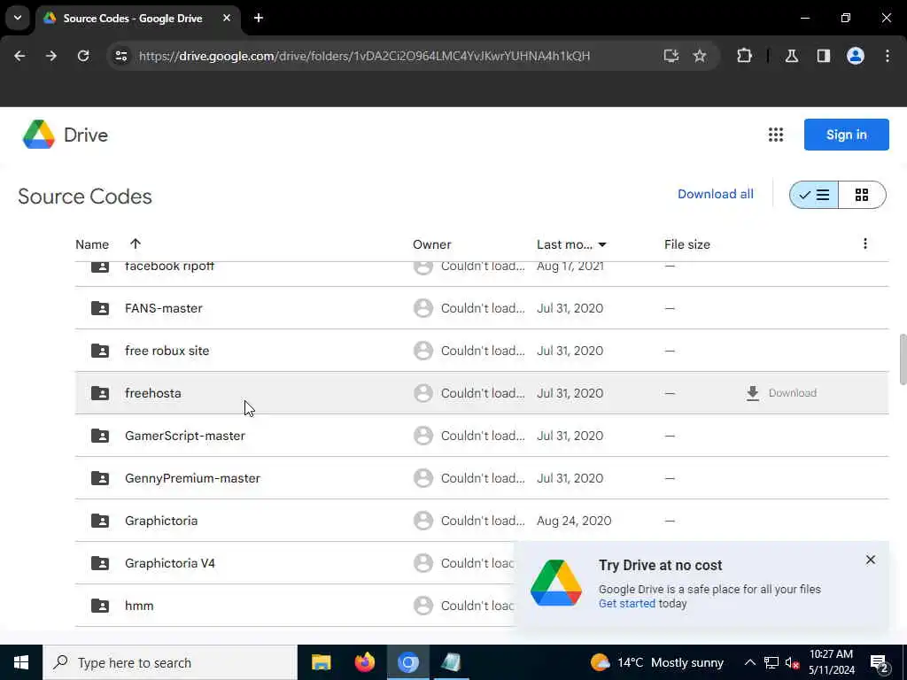
Task: Reverse the Name sort direction arrow
Action: tap(136, 244)
